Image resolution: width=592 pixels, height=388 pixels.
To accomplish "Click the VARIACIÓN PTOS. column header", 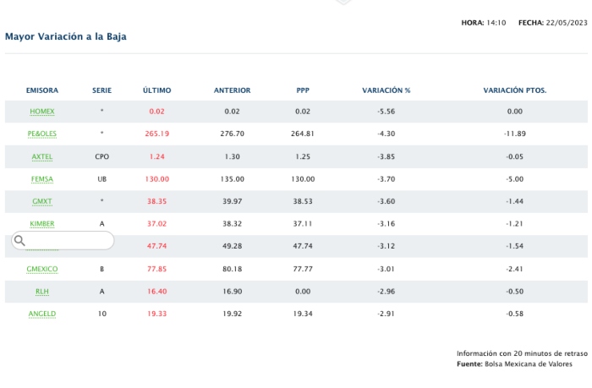I will tap(514, 90).
